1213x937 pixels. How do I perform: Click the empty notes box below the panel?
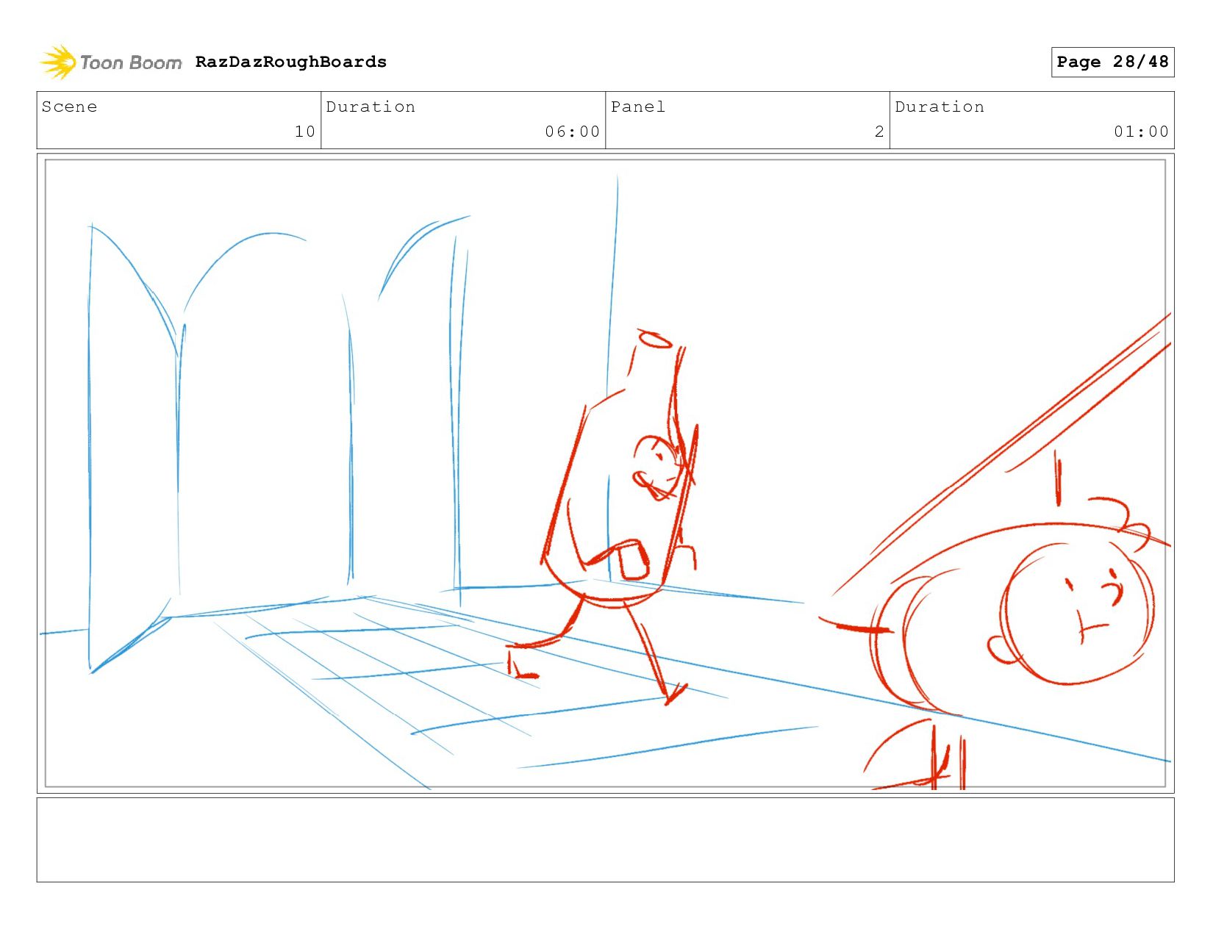point(605,840)
